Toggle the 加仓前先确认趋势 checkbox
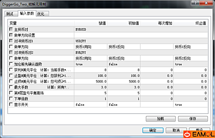This screenshot has width=215, height=138. pyautogui.click(x=11, y=64)
